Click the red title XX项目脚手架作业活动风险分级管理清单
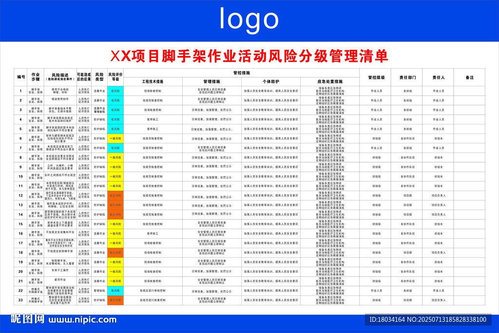The width and height of the screenshot is (499, 333). 249,56
